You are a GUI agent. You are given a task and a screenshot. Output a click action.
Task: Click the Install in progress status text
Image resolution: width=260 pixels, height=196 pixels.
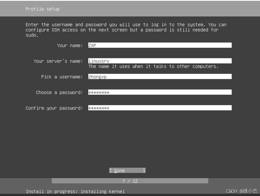click(x=75, y=192)
